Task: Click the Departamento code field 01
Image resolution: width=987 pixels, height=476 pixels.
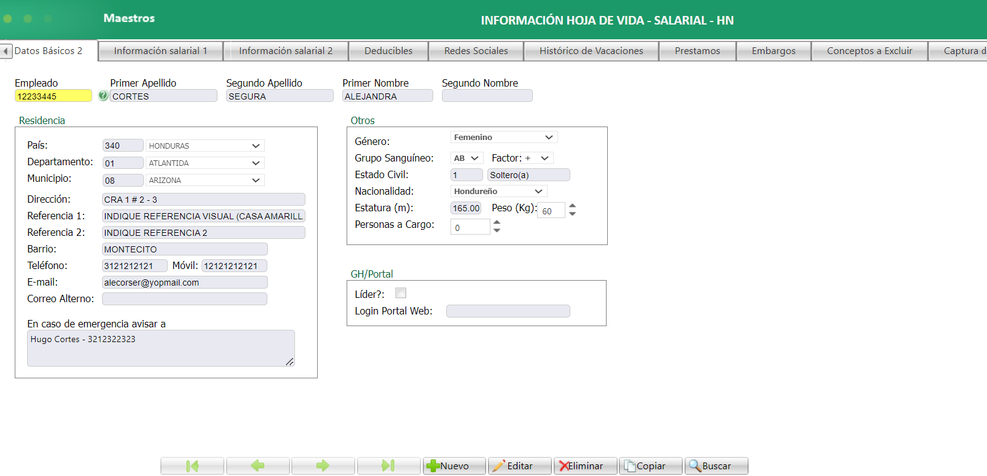Action: coord(123,163)
